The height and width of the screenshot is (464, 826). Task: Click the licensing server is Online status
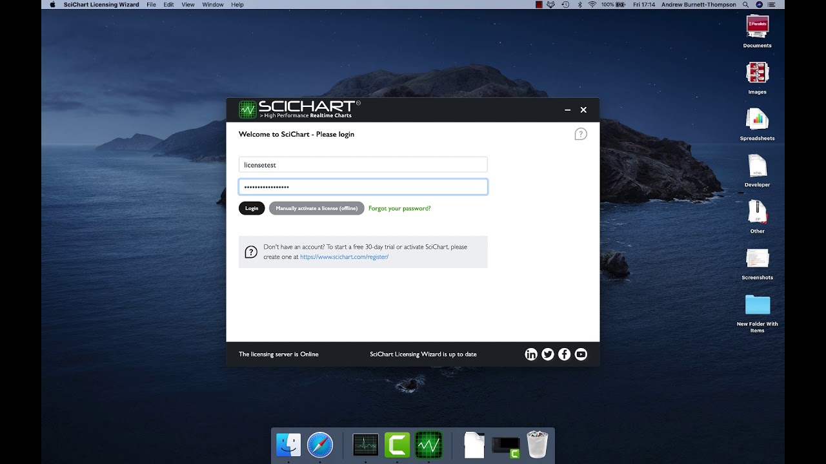[279, 354]
